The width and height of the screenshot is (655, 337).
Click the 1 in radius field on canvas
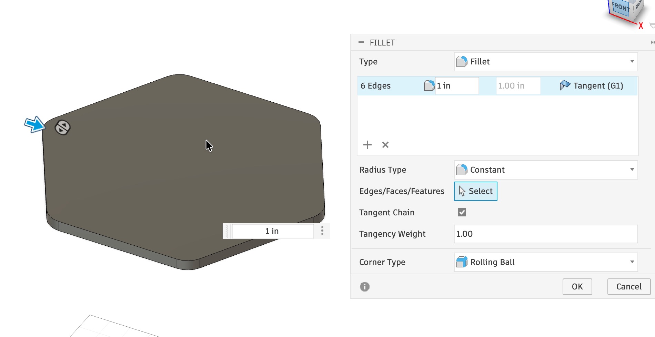click(x=273, y=231)
